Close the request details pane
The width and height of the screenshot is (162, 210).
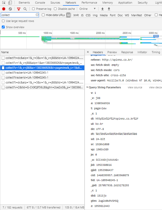88,52
